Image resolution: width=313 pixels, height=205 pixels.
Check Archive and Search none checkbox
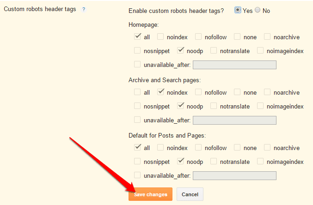[x=237, y=92]
